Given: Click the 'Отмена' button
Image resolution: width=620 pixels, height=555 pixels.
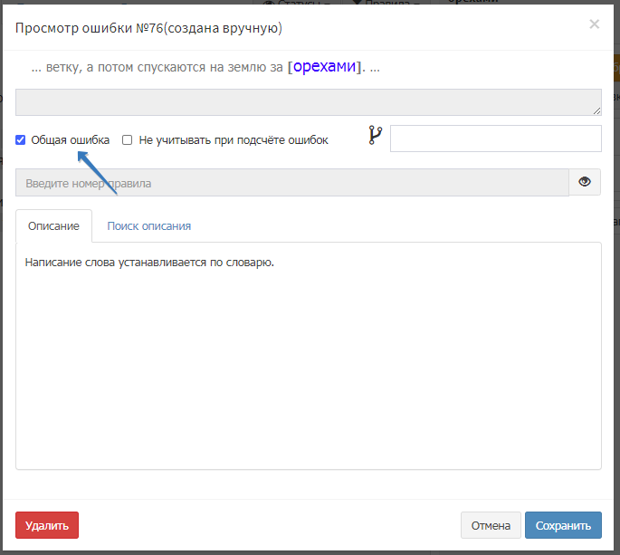Looking at the screenshot, I should pyautogui.click(x=491, y=525).
